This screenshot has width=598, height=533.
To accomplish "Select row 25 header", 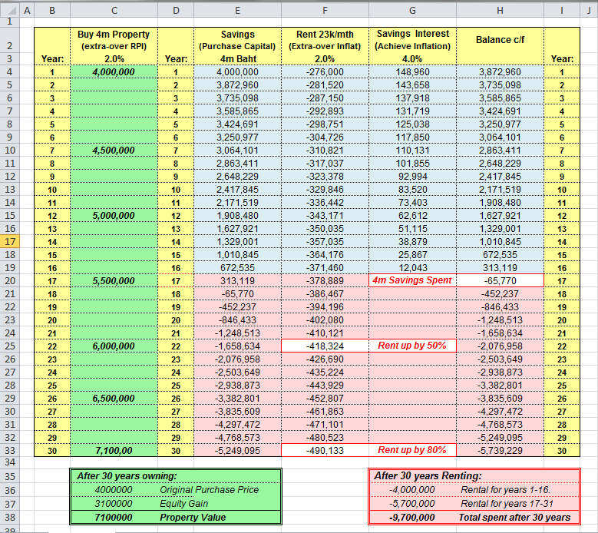I will (x=10, y=346).
